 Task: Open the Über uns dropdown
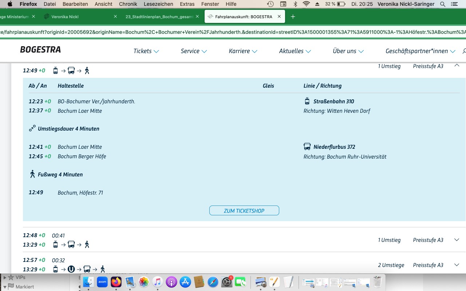348,51
